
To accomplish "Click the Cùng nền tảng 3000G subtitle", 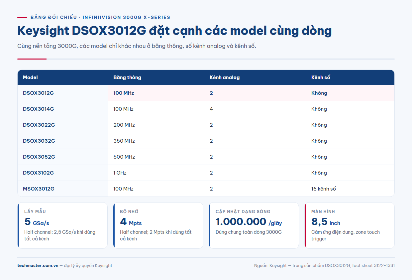I will [x=137, y=46].
